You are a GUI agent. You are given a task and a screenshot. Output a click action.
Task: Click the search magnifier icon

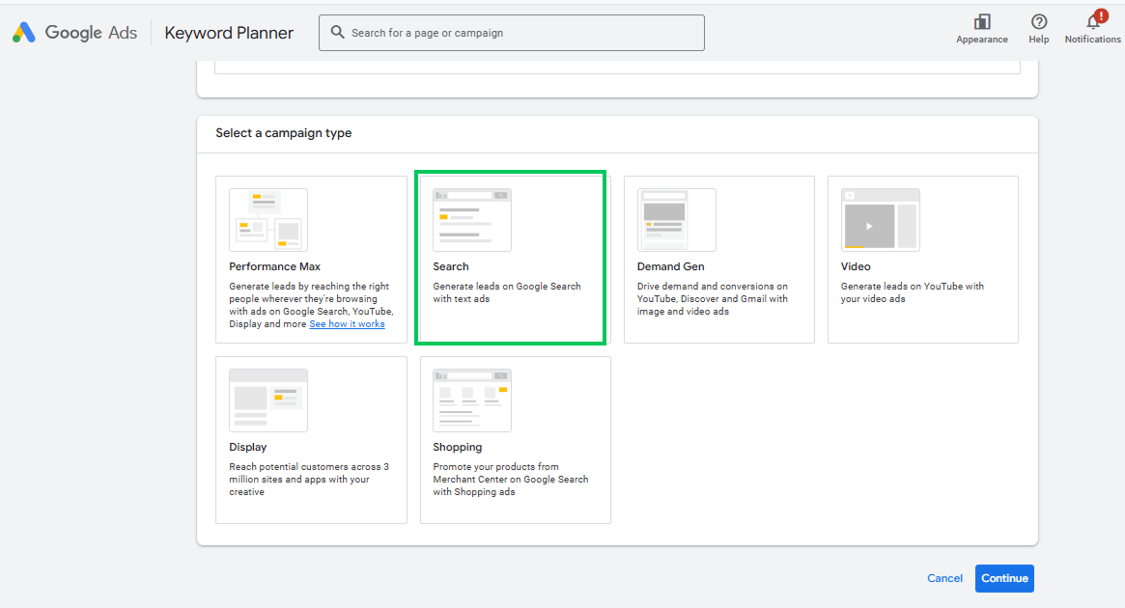point(337,32)
